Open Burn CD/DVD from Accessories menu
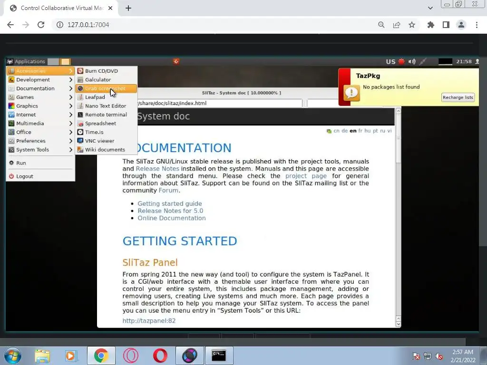The height and width of the screenshot is (365, 487). (106, 71)
